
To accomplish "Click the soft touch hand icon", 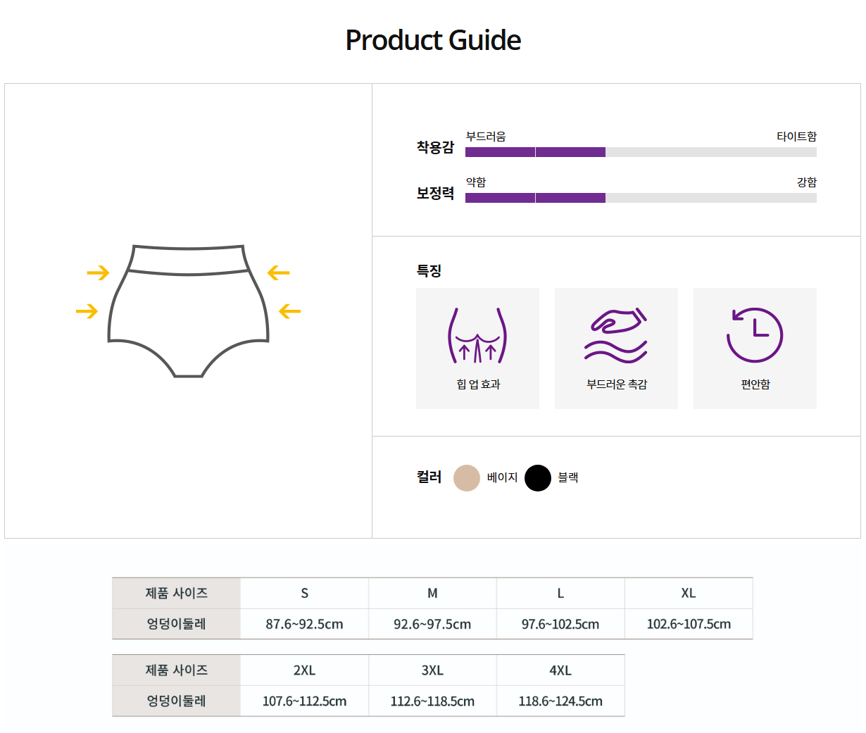I will tap(616, 335).
